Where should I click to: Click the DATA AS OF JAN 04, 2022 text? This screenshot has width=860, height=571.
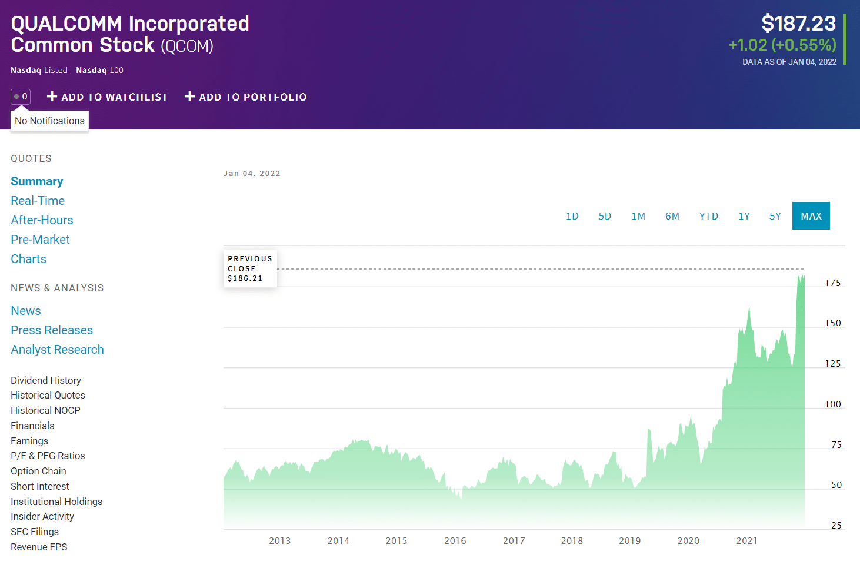point(789,62)
